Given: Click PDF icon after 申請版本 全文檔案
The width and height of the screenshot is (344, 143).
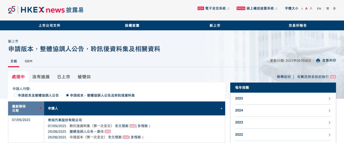Looking at the screenshot, I should 126,137.
